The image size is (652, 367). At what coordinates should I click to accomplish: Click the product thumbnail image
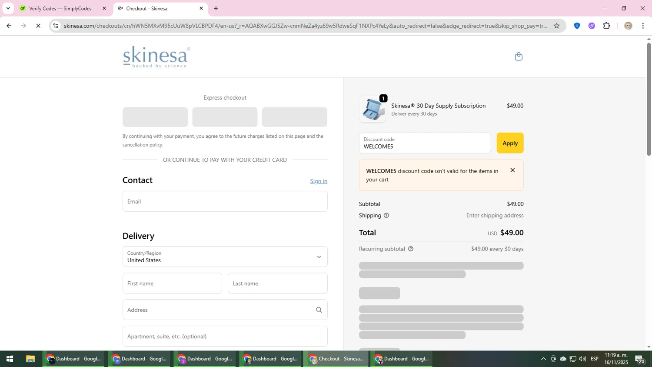[373, 110]
